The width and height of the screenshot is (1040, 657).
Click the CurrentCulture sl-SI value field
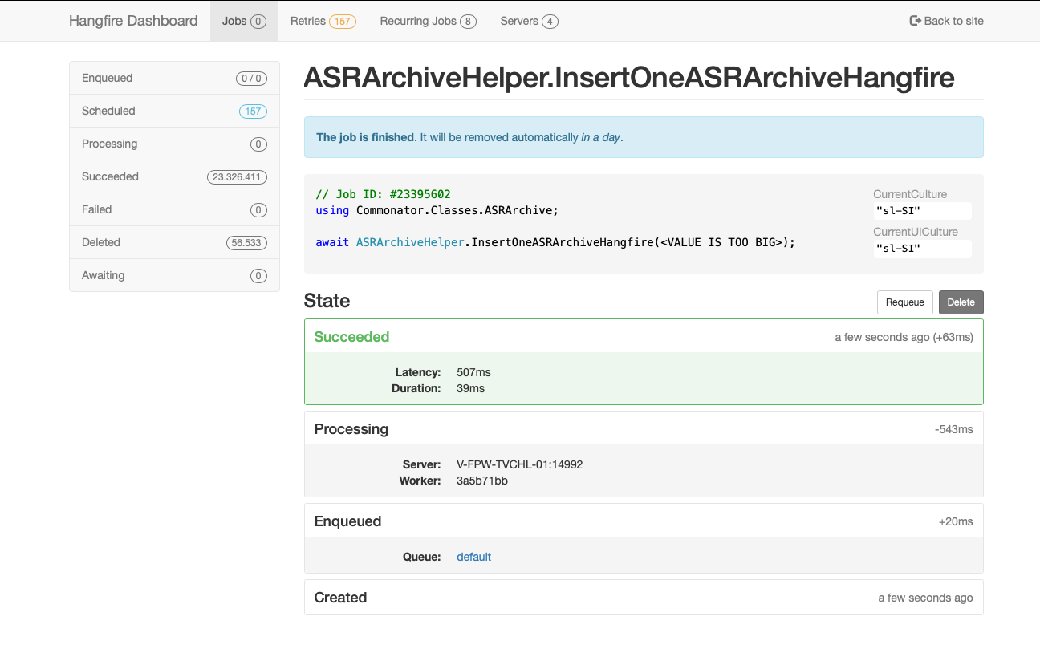click(x=922, y=211)
